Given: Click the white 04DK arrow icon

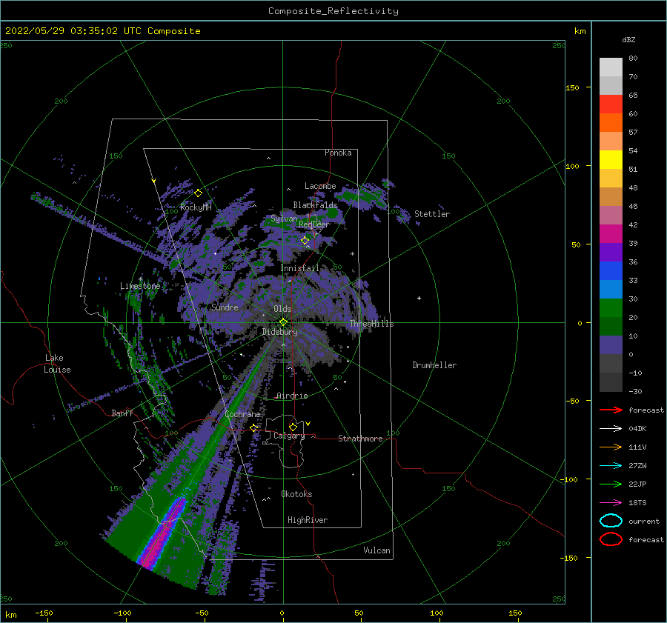Looking at the screenshot, I should pyautogui.click(x=611, y=429).
